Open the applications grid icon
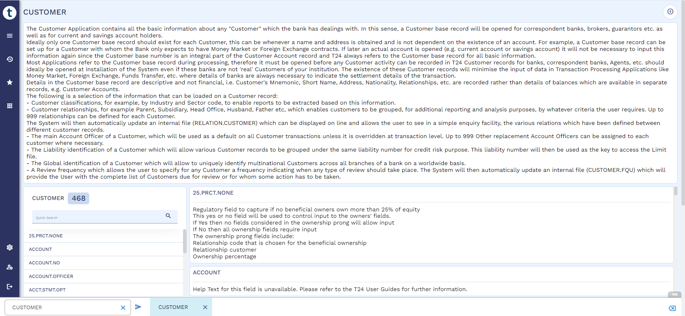The height and width of the screenshot is (316, 685). click(x=10, y=106)
